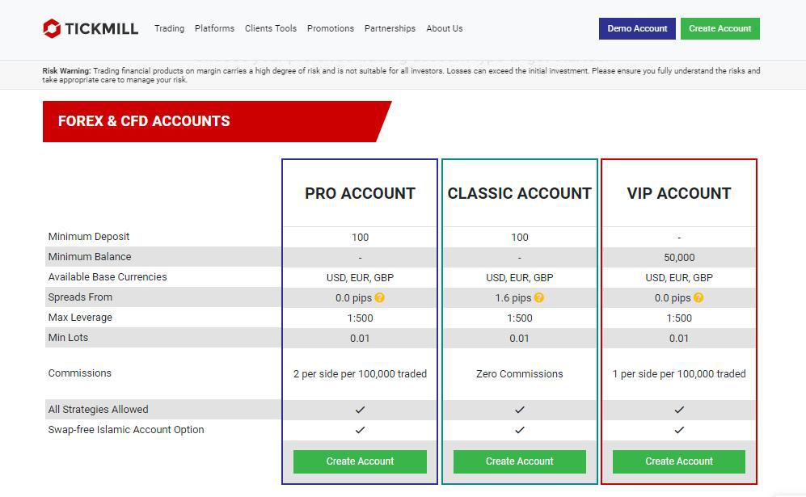Click VIP Account All Strategies Allowed checkmark
The width and height of the screenshot is (806, 497).
coord(679,410)
